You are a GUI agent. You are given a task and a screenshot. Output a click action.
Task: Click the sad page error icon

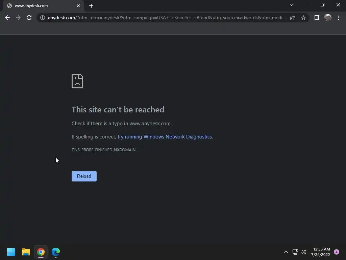77,81
